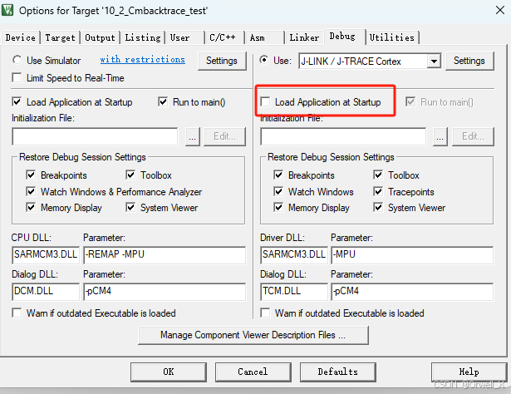The image size is (511, 394).
Task: Toggle Tracepoints restore checkbox
Action: pos(378,191)
